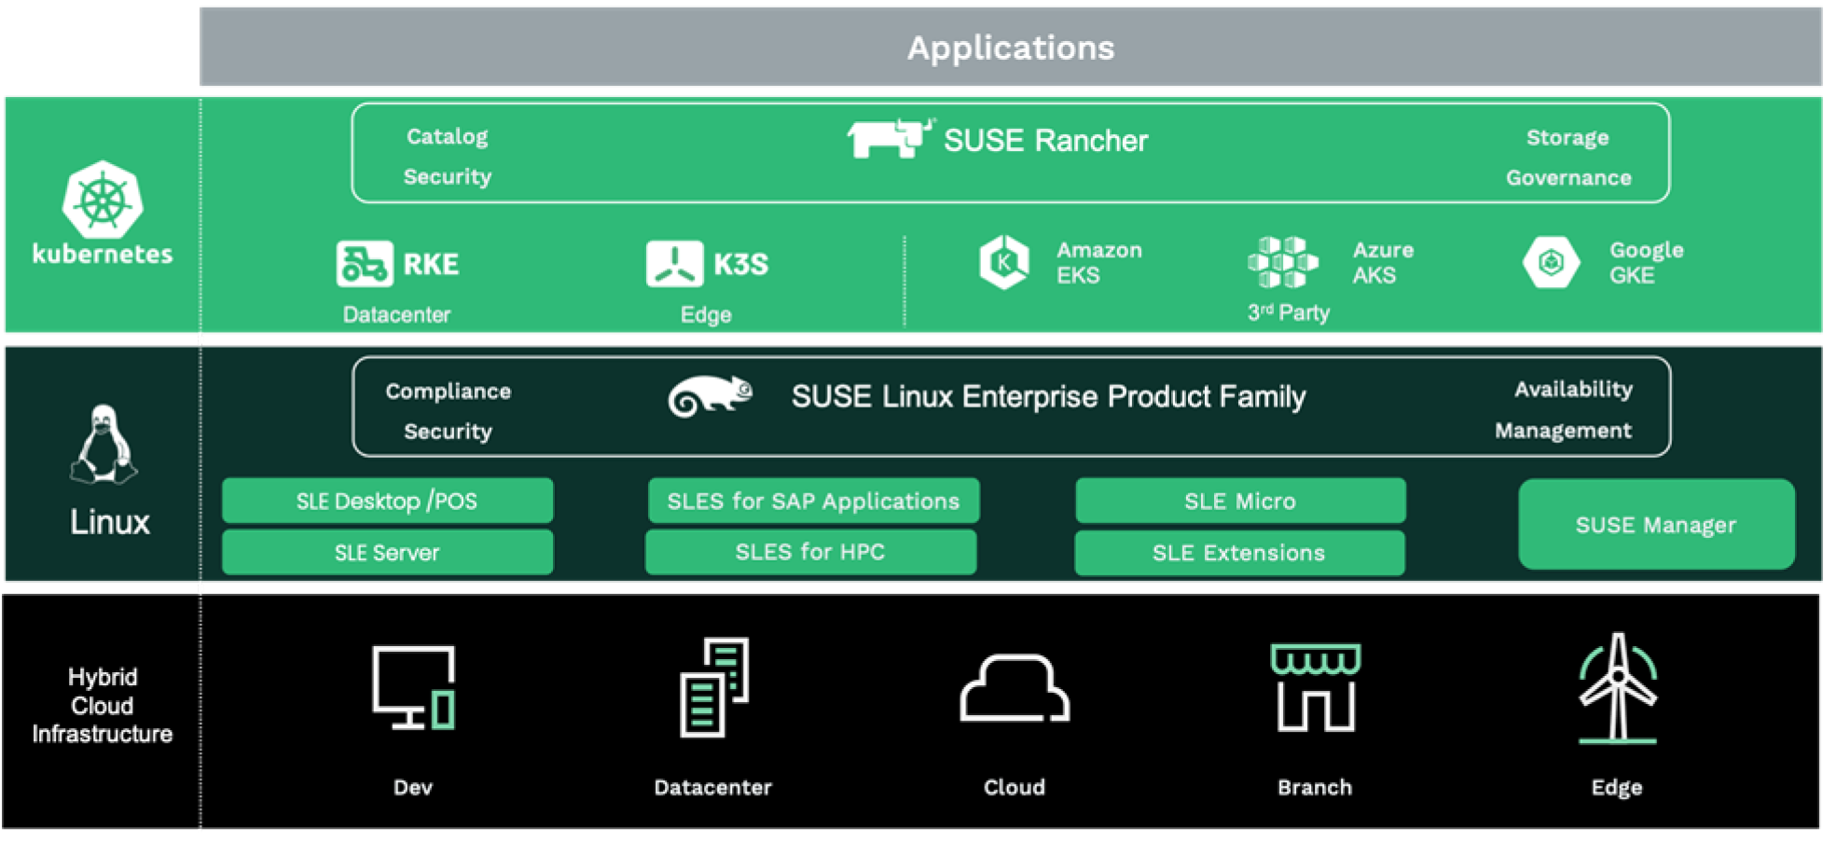Click the Hybrid Cloud Infrastructure label
Viewport: 1837px width, 841px height.
pos(103,706)
